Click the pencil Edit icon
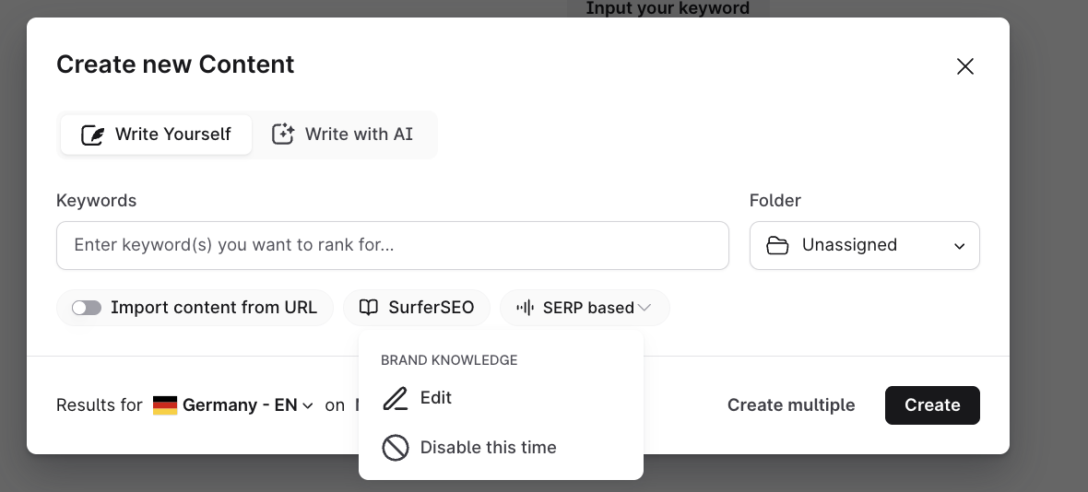Image resolution: width=1088 pixels, height=492 pixels. (396, 398)
